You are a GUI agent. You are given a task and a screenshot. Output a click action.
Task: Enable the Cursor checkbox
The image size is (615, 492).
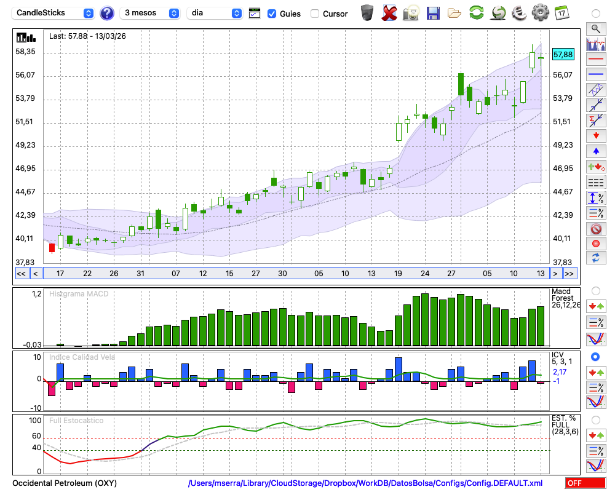tap(315, 14)
